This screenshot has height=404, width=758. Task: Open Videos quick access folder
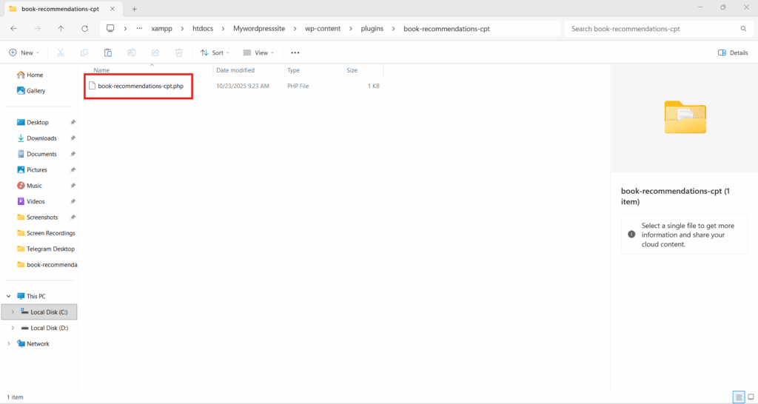[x=31, y=201]
